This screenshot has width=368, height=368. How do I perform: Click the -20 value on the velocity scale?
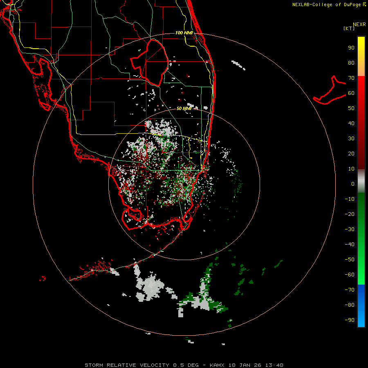click(350, 214)
